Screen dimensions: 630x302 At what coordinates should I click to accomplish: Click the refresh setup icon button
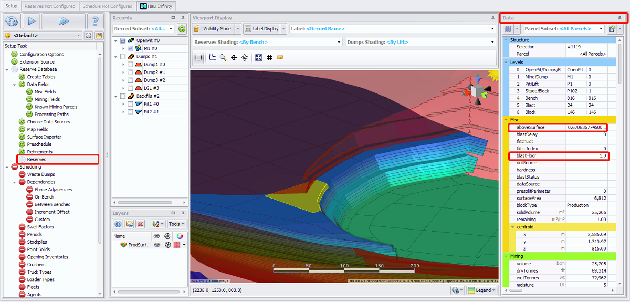click(12, 22)
